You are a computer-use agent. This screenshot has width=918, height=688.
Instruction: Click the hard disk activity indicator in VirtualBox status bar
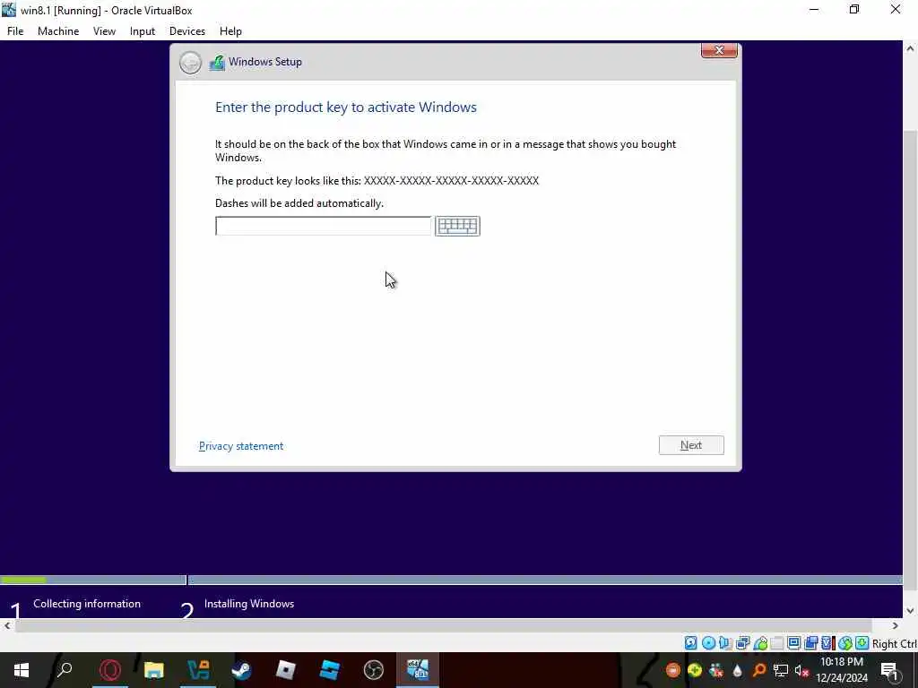click(x=691, y=643)
